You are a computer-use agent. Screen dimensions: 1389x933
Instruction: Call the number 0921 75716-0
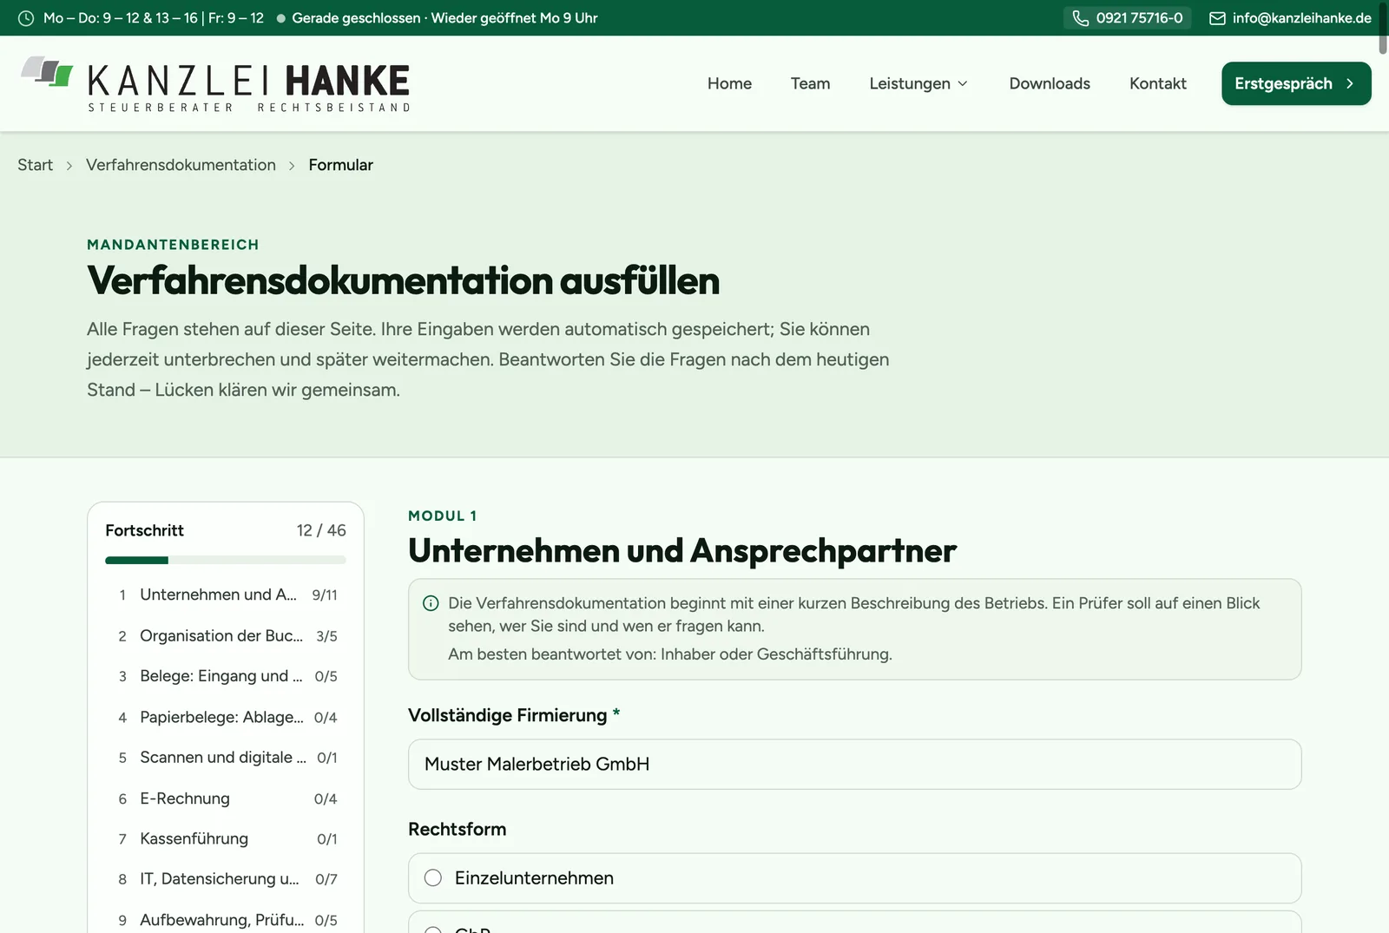point(1128,18)
